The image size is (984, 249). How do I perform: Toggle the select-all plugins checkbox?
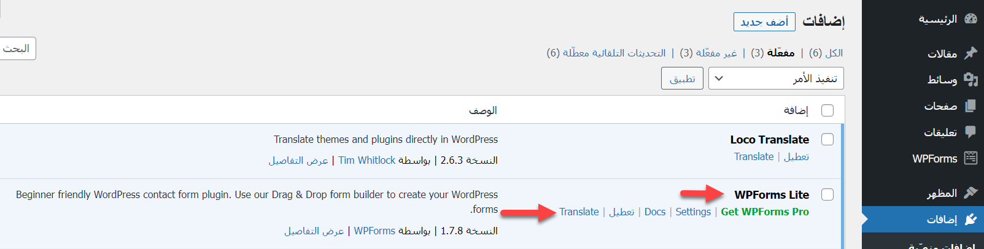(x=827, y=110)
